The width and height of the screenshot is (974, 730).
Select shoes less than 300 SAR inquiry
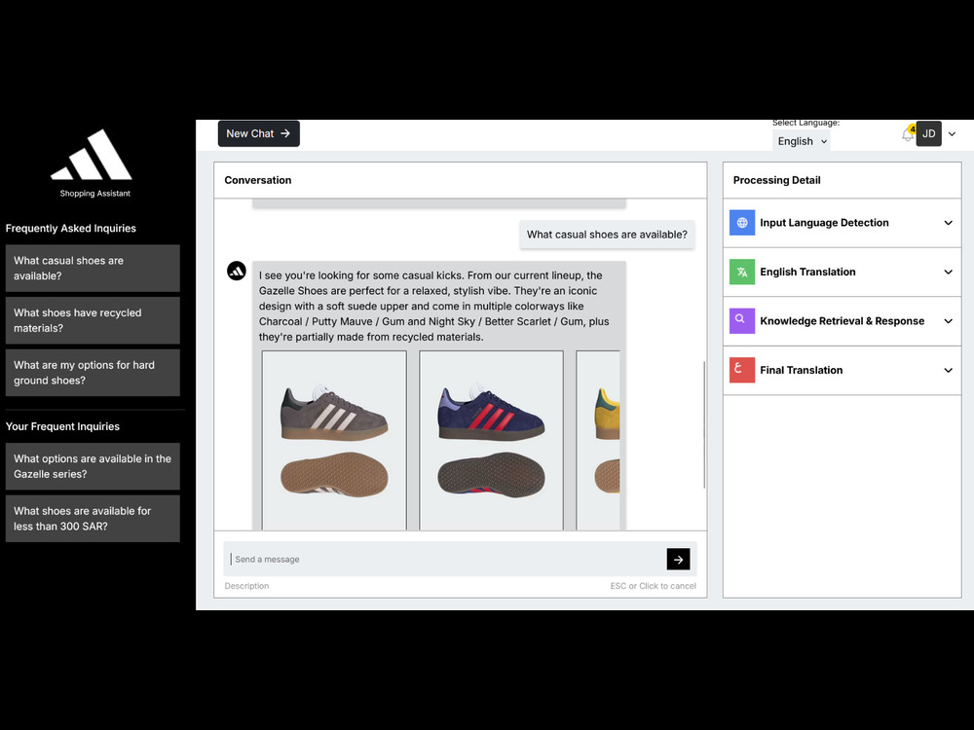tap(93, 519)
